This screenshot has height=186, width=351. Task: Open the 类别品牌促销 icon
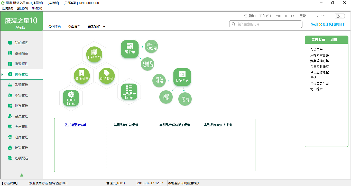tap(129, 92)
